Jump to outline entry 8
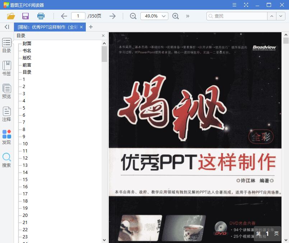Viewport: 289px width, 243px height. click(24, 130)
